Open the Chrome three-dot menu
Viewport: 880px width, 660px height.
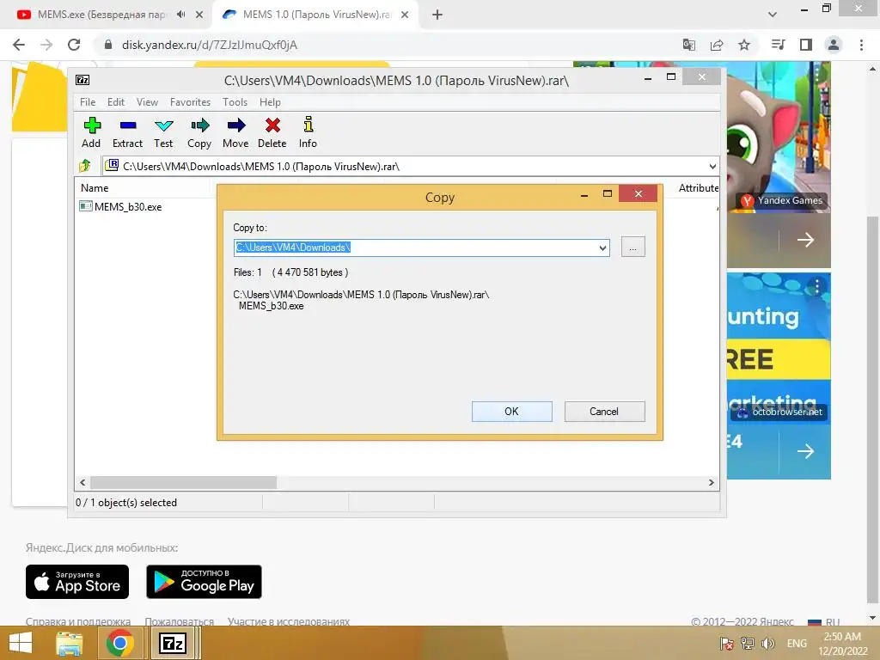(x=861, y=45)
